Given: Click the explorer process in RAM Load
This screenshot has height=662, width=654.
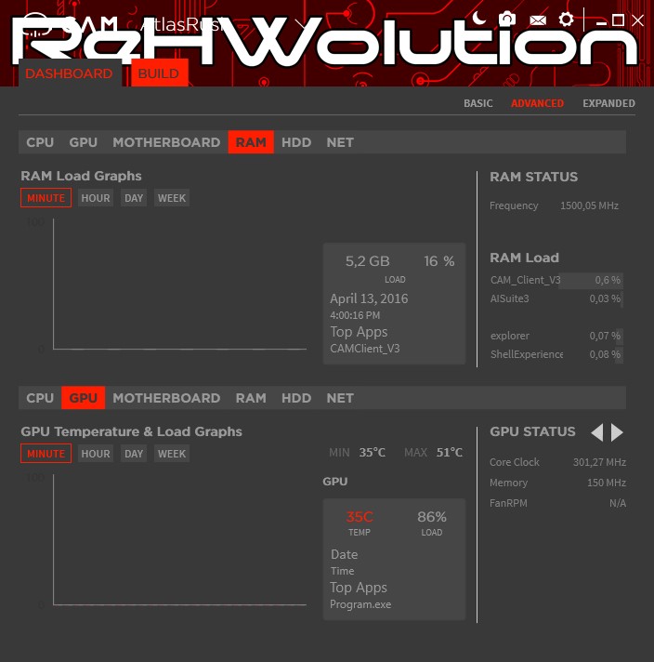Looking at the screenshot, I should click(510, 336).
